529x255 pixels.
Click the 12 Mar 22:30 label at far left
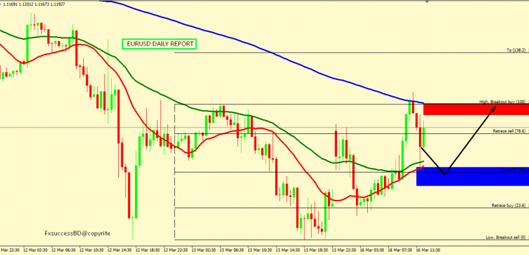(x=11, y=250)
